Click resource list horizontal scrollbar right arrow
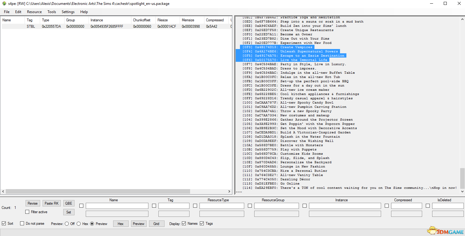 [x=230, y=192]
